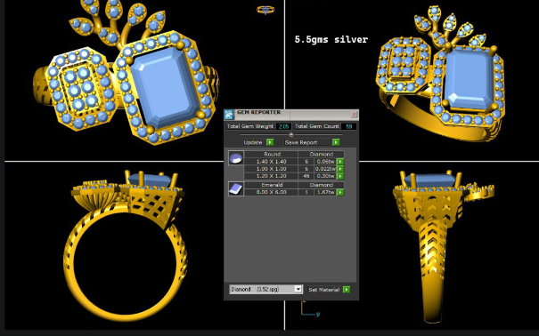
Task: Click the green arrow next to Save Report
Action: pyautogui.click(x=336, y=142)
